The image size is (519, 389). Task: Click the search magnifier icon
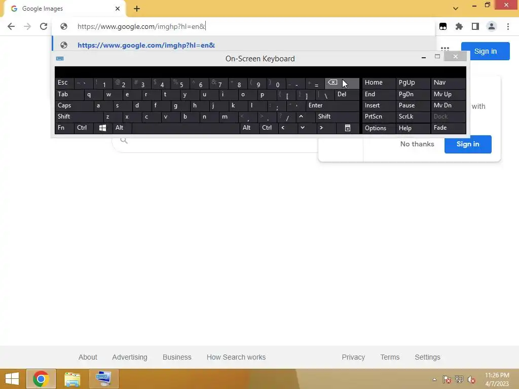click(x=124, y=140)
